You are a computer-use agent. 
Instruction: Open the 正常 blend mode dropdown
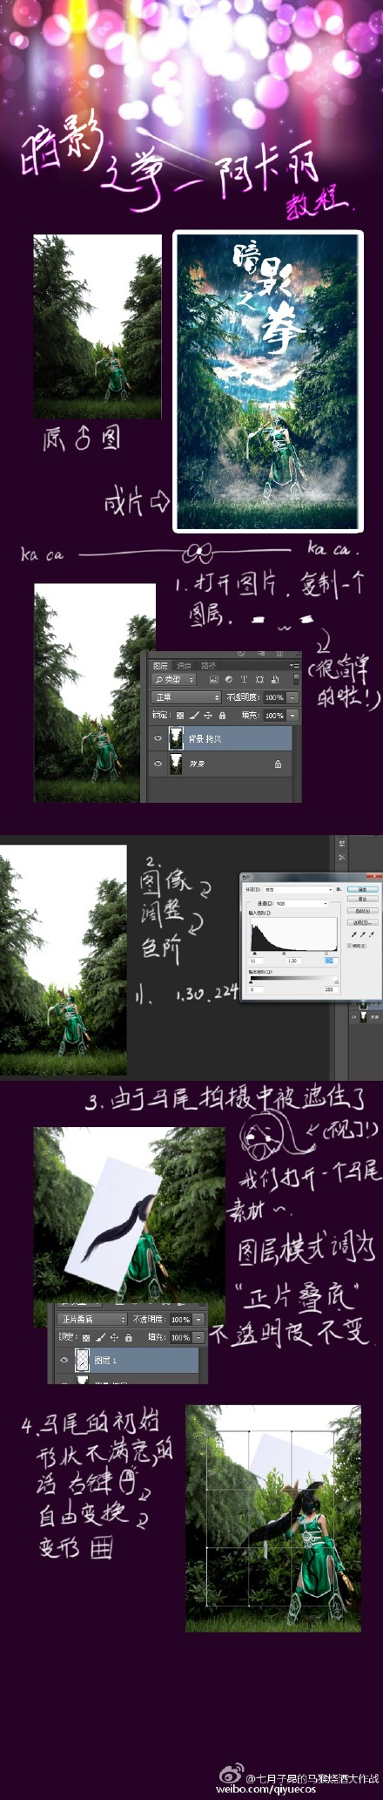tap(186, 697)
